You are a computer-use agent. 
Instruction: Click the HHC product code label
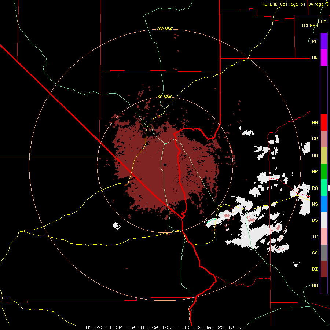(x=322, y=22)
